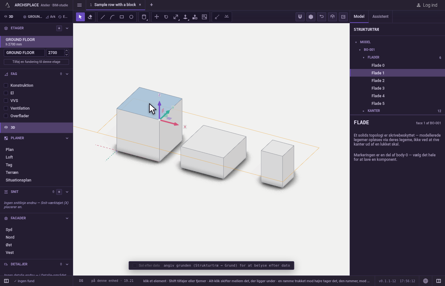Add a new etage with plus button
445x286 pixels.
click(59, 28)
